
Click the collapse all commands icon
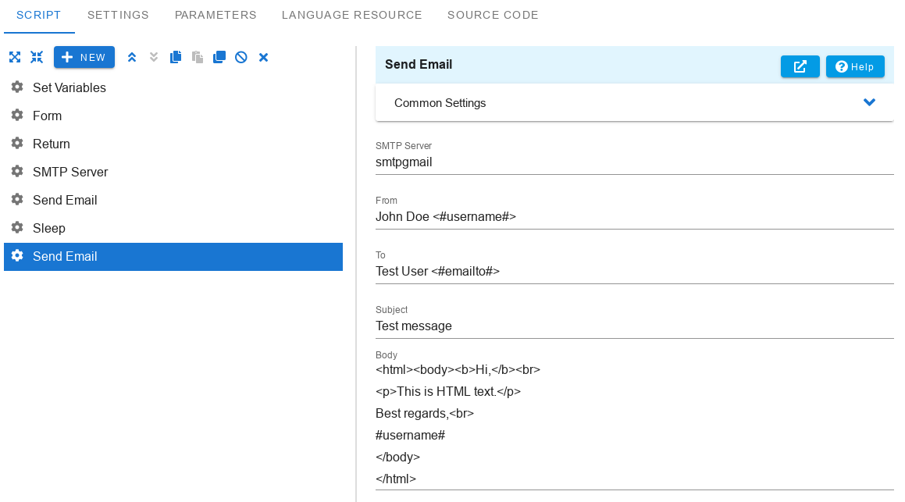37,57
